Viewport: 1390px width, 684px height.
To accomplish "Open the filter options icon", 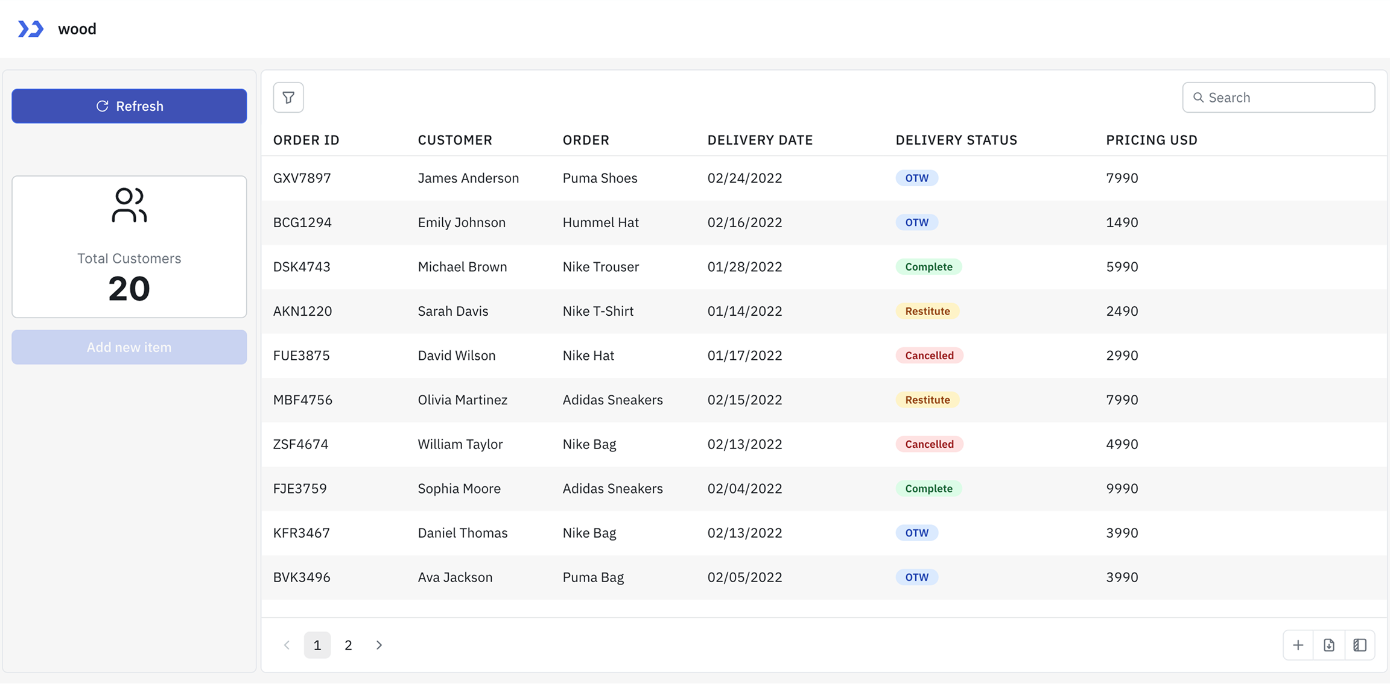I will 288,97.
